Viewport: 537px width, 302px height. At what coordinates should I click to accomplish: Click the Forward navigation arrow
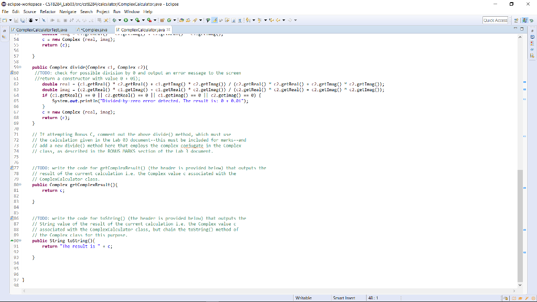pos(289,20)
